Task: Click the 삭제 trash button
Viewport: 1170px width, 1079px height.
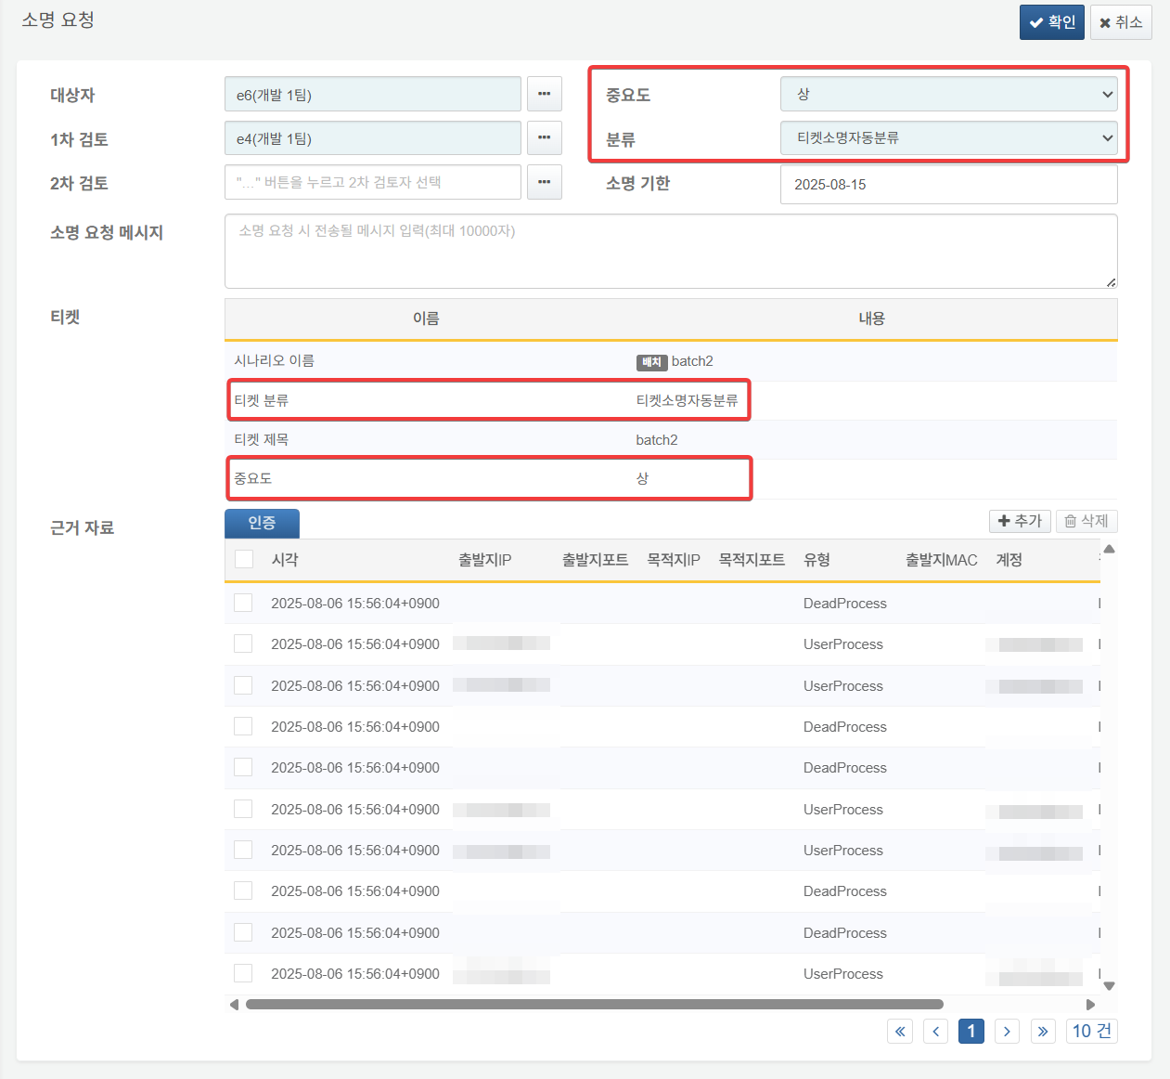Action: tap(1086, 521)
